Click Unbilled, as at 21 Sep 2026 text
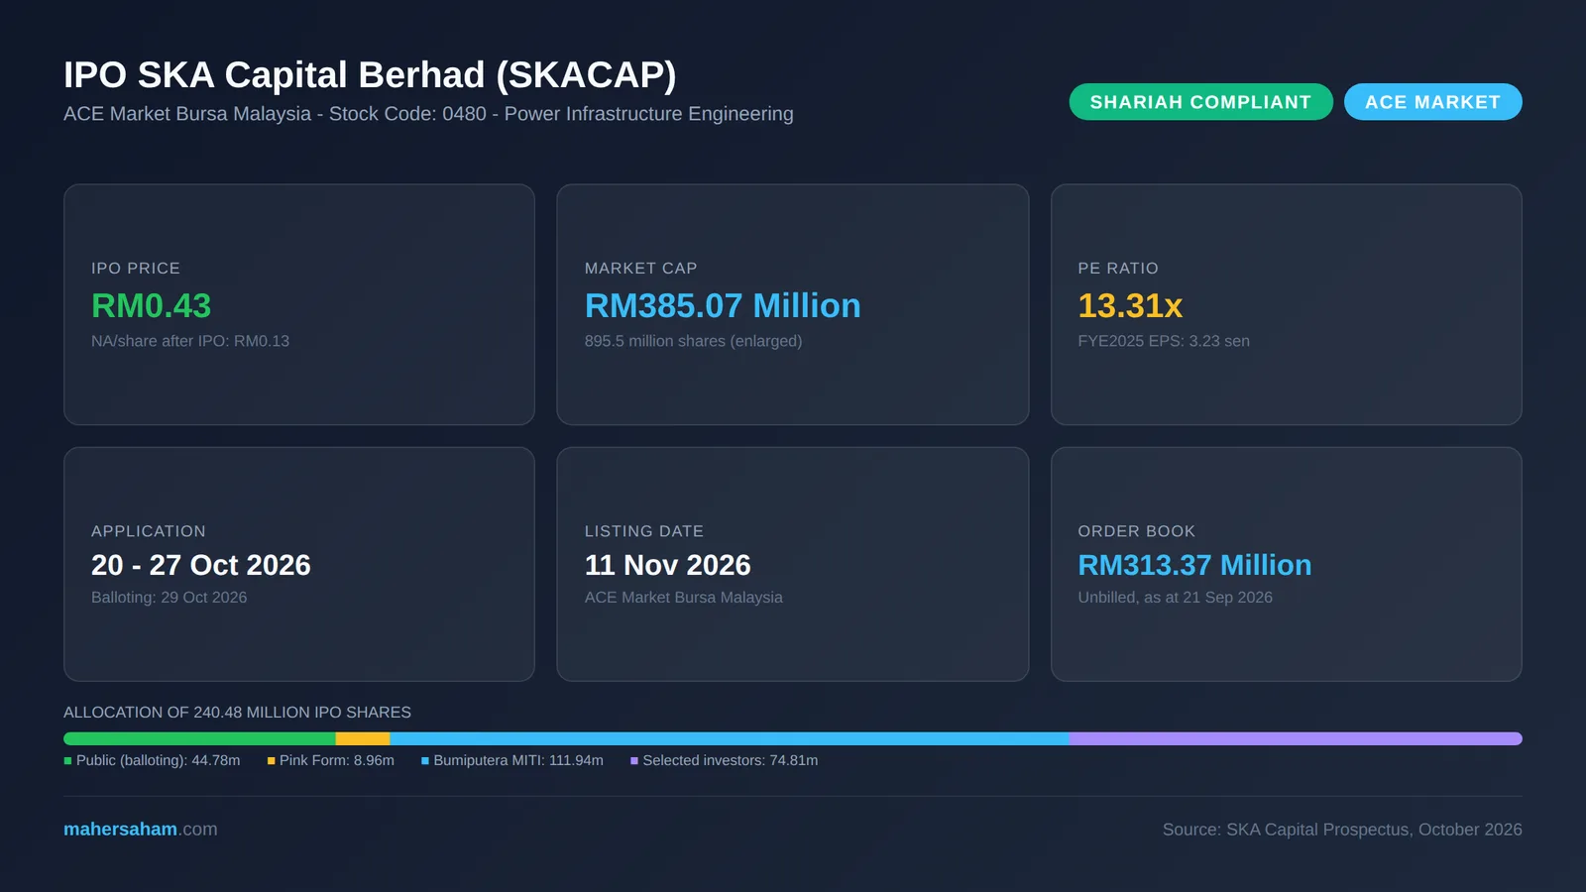The image size is (1586, 892). tap(1175, 598)
